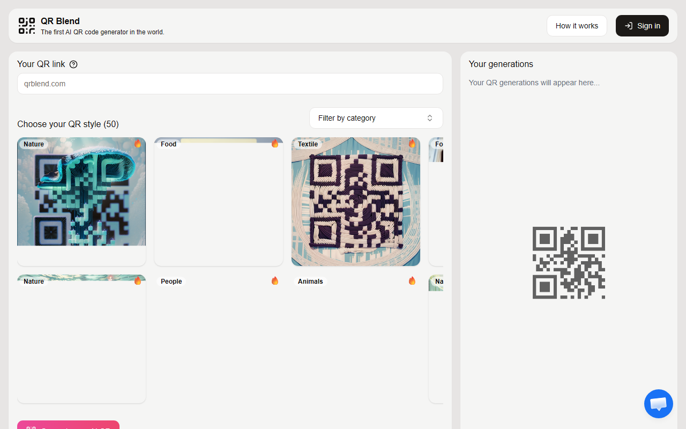The image size is (686, 429).
Task: Click the 'Your QR link' label
Action: point(41,64)
